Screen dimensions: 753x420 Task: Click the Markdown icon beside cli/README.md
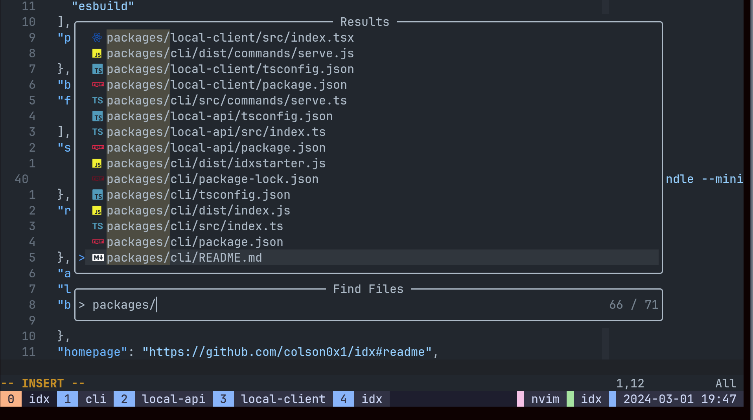(98, 258)
